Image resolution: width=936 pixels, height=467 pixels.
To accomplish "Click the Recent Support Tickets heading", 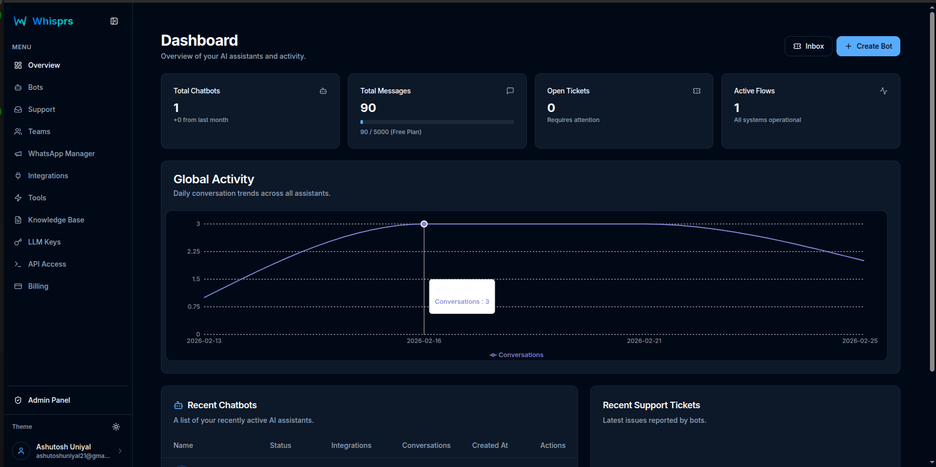I will point(651,405).
